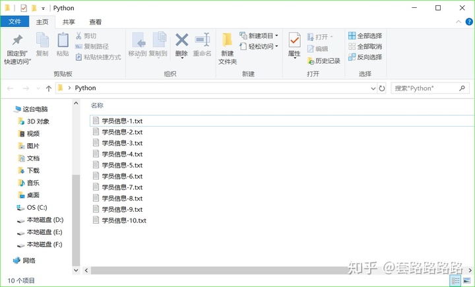The width and height of the screenshot is (475, 287).
Task: Switch to details view icon in status bar
Action: (x=455, y=281)
